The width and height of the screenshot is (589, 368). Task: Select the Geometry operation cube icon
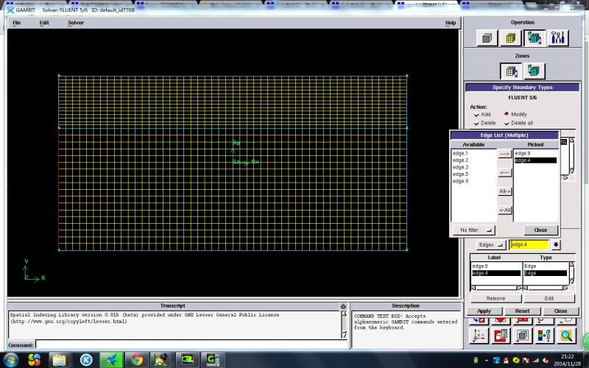click(x=487, y=38)
